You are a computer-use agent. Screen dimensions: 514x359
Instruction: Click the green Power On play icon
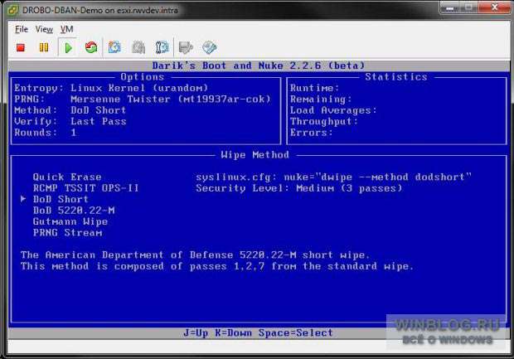coord(68,48)
